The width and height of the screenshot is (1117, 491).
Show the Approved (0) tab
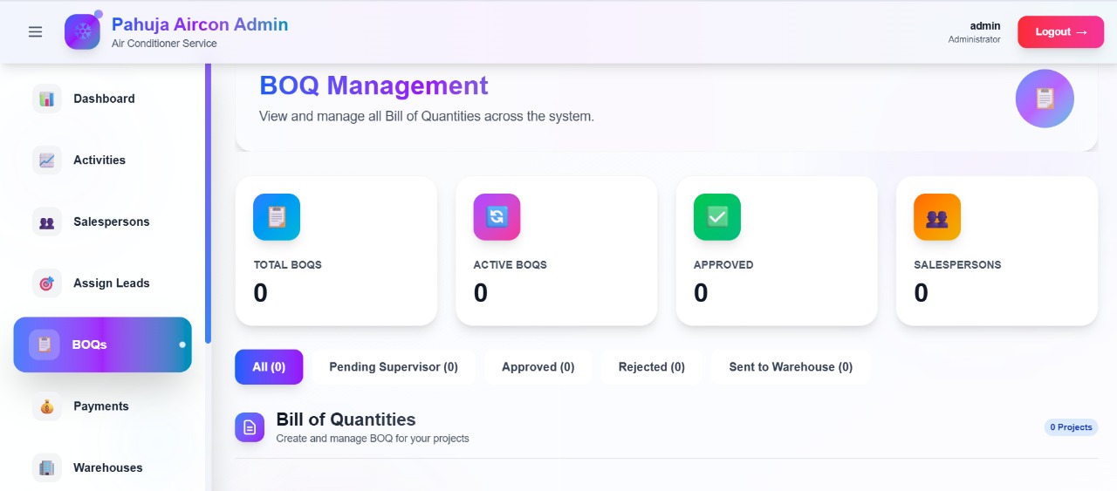(538, 367)
